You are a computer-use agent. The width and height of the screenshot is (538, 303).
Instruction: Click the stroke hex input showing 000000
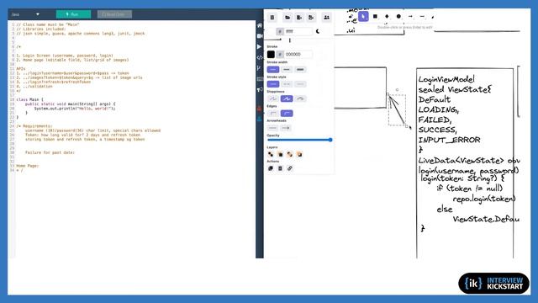(x=298, y=54)
